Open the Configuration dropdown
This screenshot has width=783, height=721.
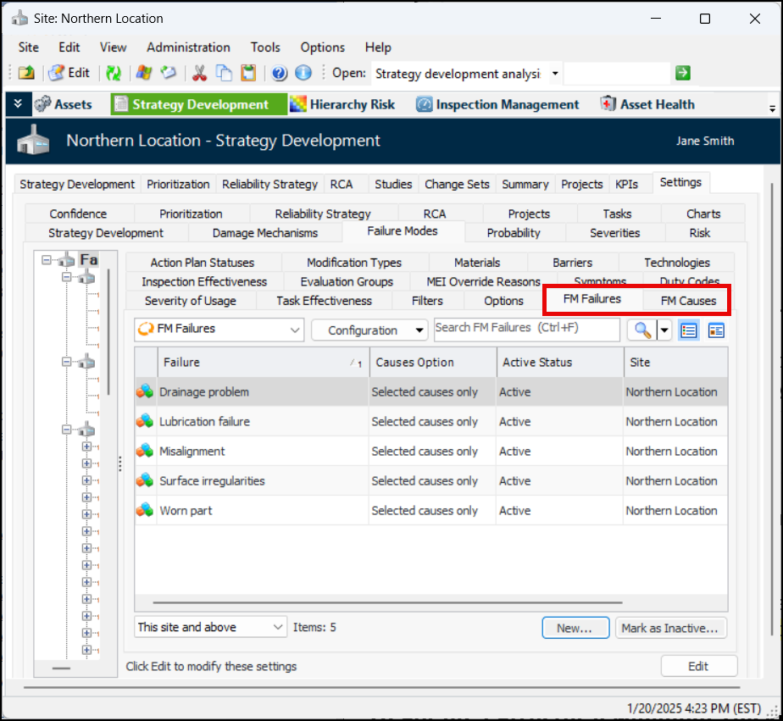[369, 330]
